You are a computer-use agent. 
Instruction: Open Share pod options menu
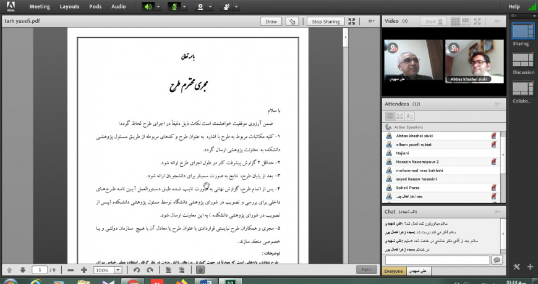point(372,21)
